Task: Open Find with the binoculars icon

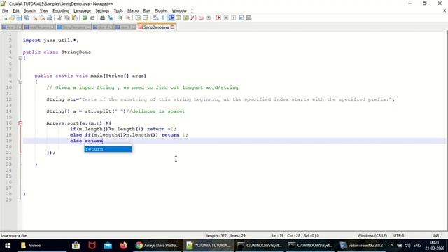Action: tap(102, 17)
